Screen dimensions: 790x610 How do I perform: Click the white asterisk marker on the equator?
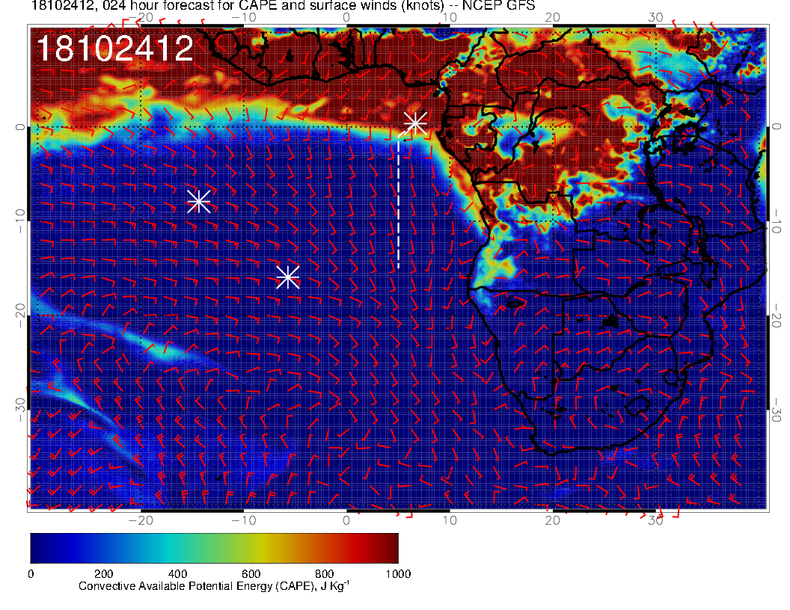(415, 123)
